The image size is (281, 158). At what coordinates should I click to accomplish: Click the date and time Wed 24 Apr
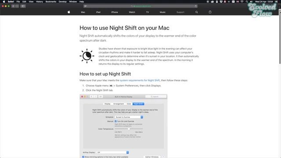pos(264,2)
